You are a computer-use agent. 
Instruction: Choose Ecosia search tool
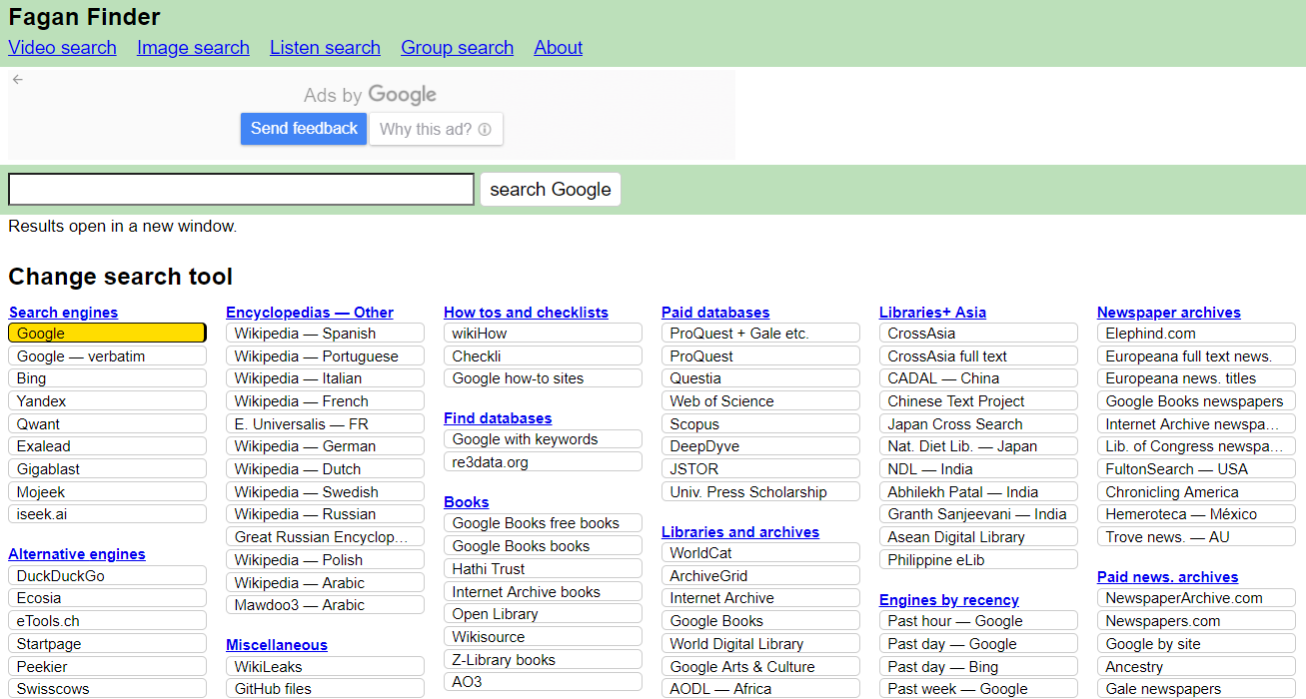pos(107,598)
